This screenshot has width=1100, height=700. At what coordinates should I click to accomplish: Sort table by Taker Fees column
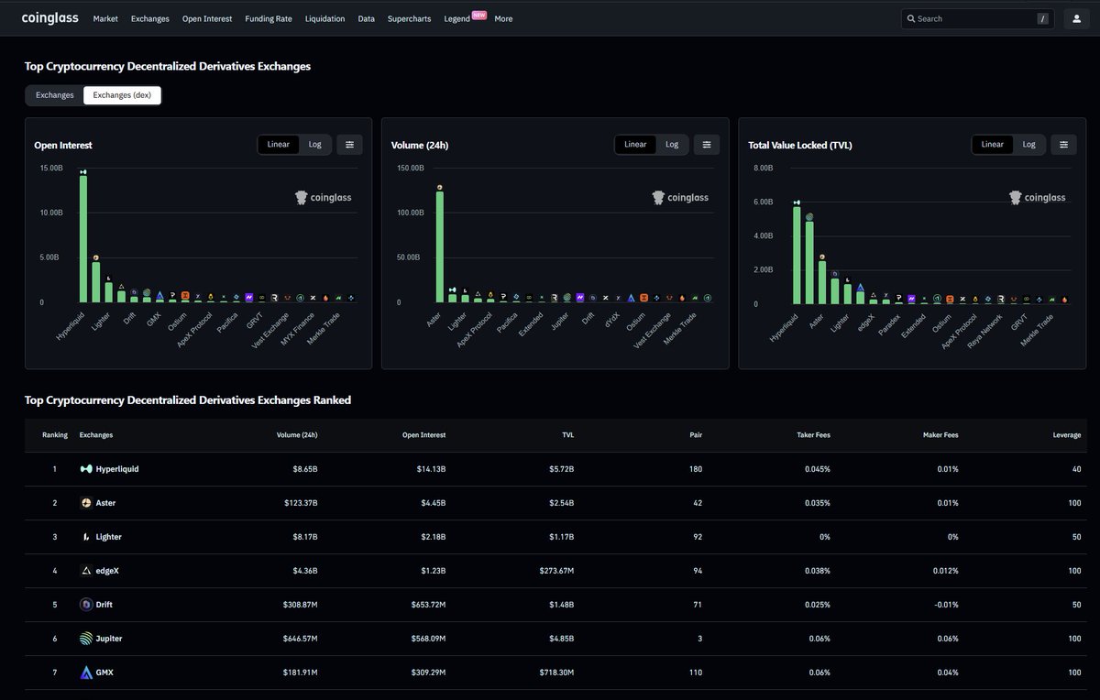[813, 435]
